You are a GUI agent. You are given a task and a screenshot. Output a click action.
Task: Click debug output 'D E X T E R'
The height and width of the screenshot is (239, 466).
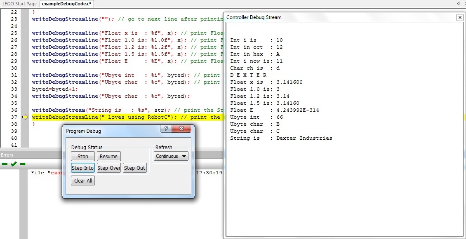248,75
